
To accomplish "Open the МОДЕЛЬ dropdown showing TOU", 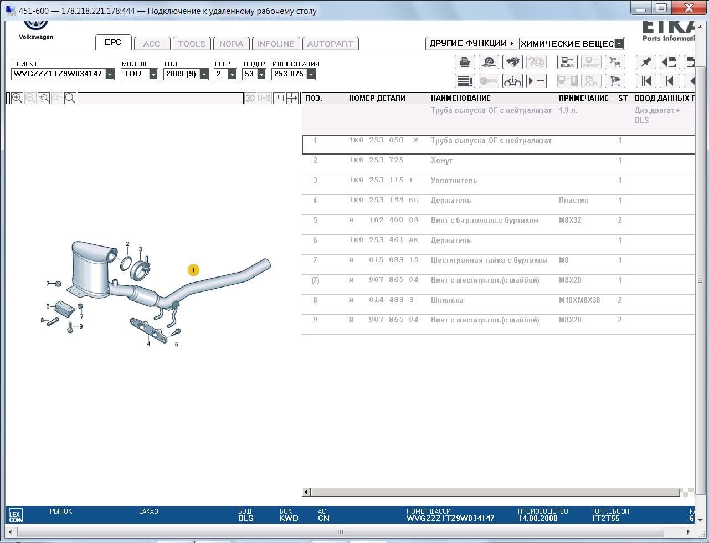I will point(153,74).
